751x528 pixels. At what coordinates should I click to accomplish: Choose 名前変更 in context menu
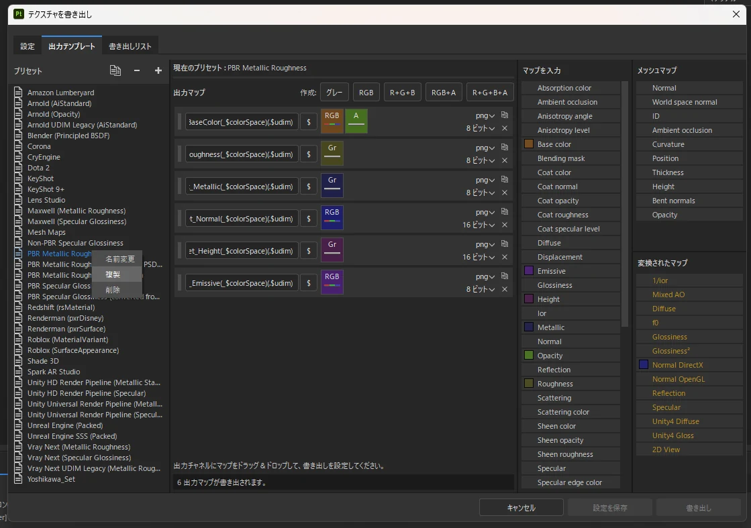coord(117,258)
